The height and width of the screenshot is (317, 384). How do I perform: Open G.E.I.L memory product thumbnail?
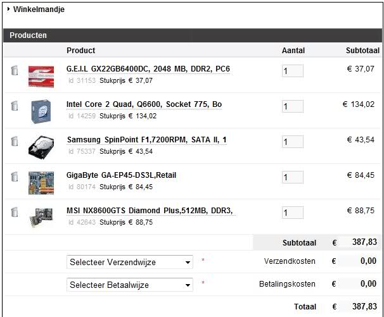point(41,76)
